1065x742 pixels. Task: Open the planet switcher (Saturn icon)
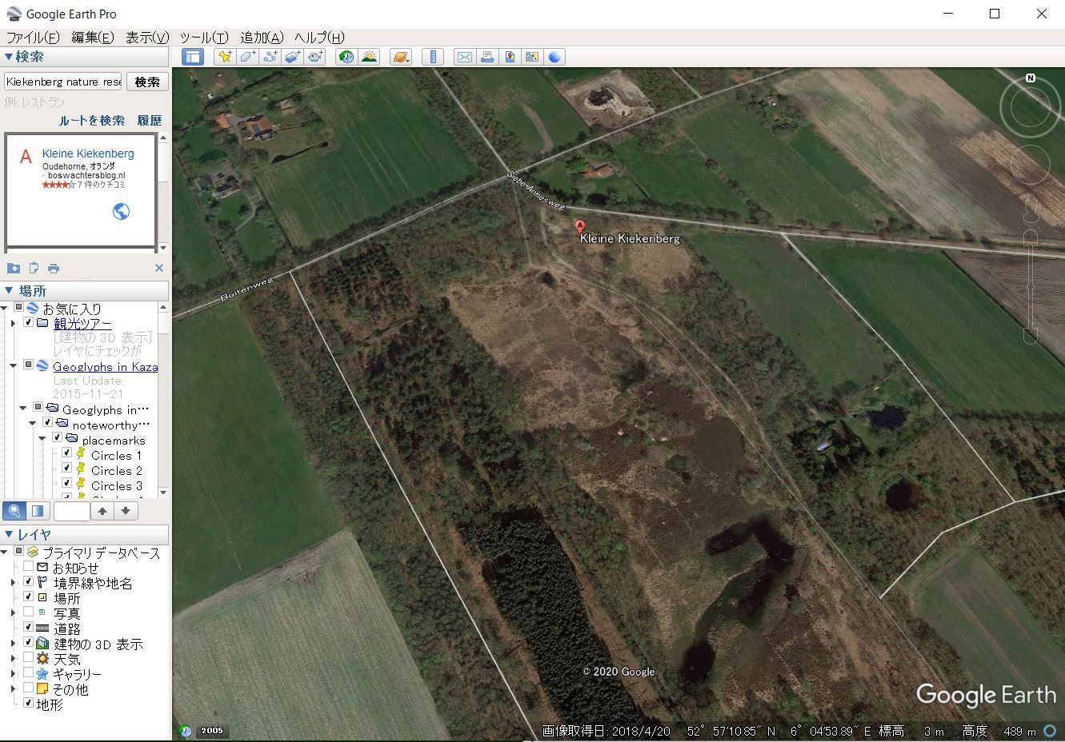[401, 57]
